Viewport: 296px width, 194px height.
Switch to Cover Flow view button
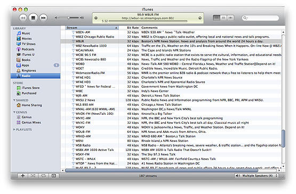click(230, 18)
